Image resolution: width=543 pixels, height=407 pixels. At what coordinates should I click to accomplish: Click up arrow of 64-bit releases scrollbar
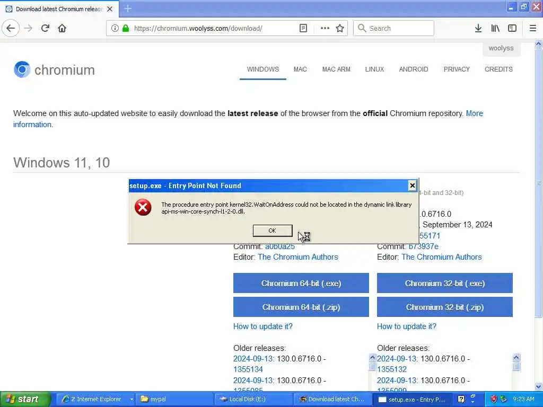tap(372, 358)
